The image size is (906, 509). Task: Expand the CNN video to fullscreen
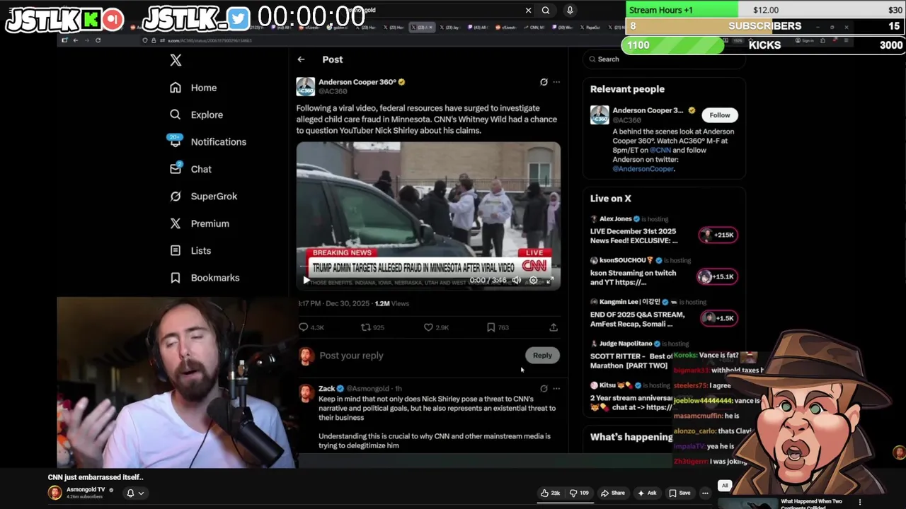coord(549,281)
